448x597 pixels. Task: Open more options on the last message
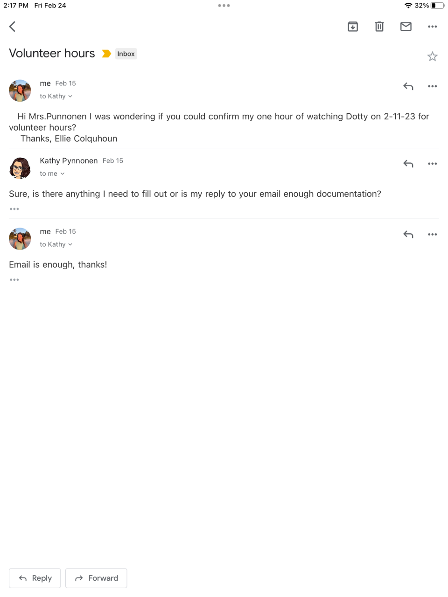click(x=433, y=235)
